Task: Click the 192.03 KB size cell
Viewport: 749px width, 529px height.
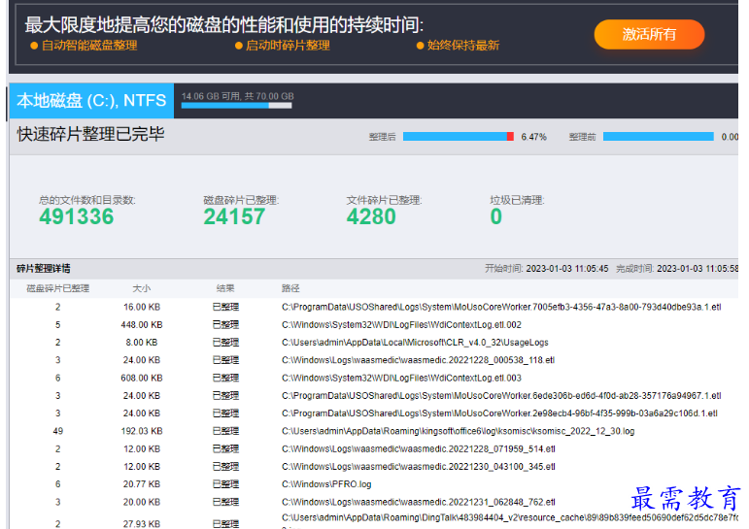Action: point(142,431)
